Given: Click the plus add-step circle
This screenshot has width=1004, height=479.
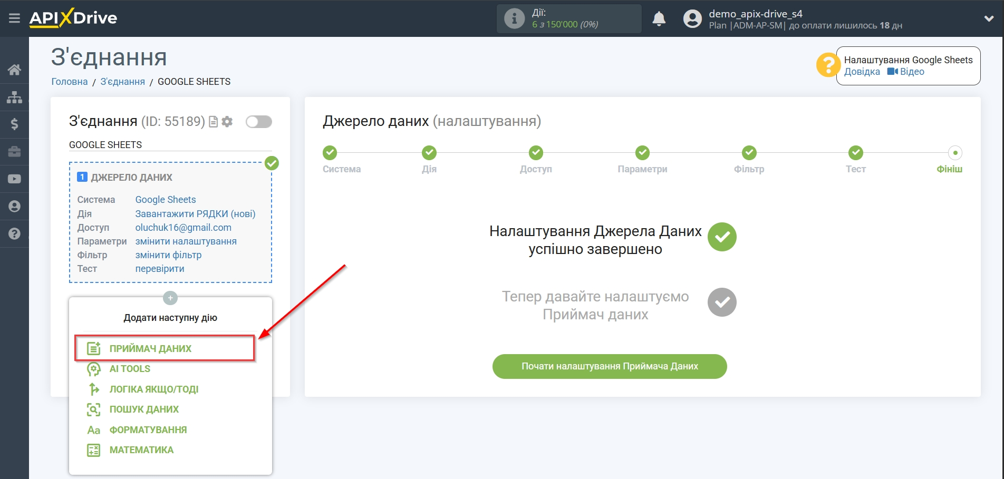Looking at the screenshot, I should pyautogui.click(x=170, y=298).
